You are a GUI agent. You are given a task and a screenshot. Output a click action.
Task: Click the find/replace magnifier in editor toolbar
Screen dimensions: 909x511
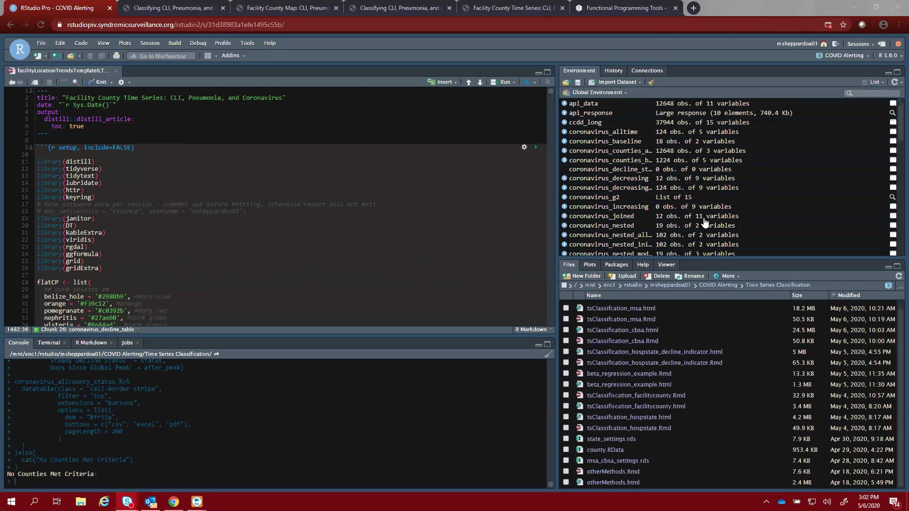tap(75, 82)
